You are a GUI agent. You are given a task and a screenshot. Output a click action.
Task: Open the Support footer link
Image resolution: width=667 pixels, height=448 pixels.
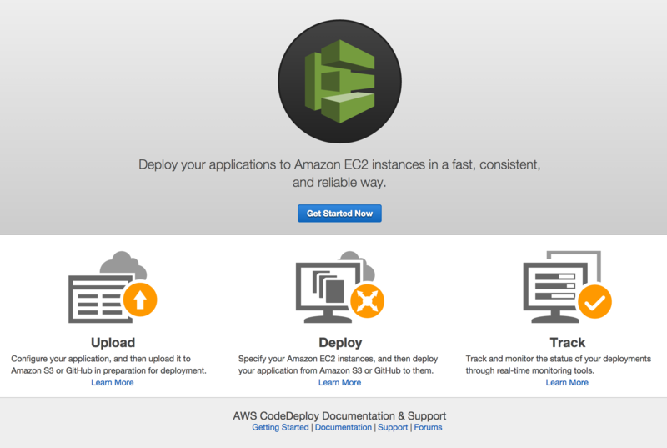point(393,427)
